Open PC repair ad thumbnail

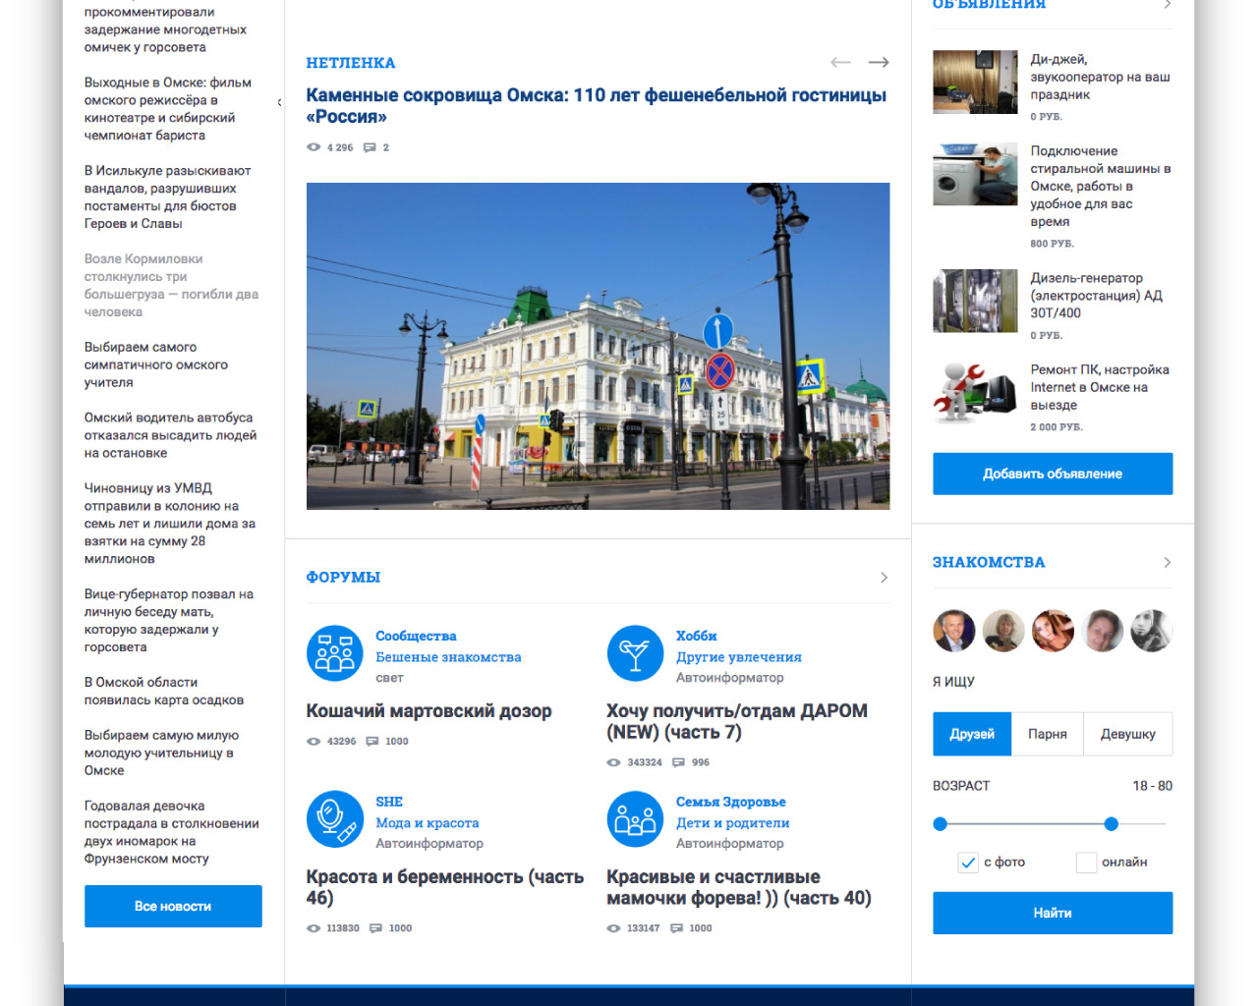tap(975, 392)
